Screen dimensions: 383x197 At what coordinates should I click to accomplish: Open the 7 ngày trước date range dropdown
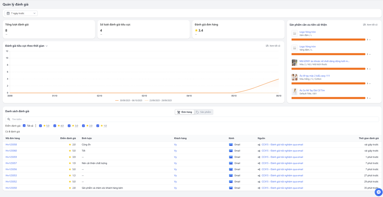[21, 13]
